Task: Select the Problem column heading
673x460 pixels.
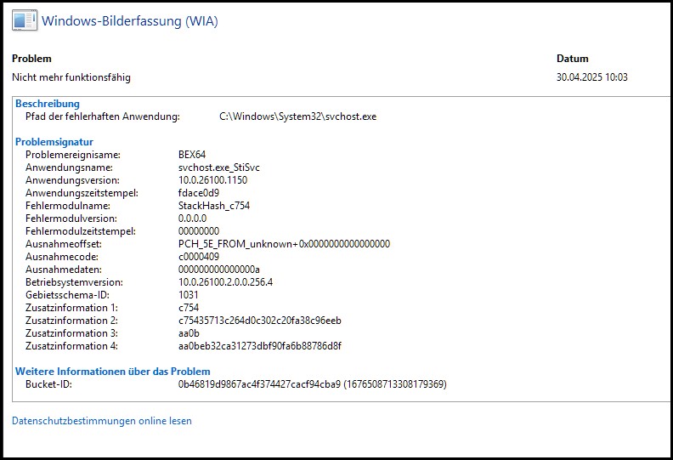Action: click(x=31, y=59)
